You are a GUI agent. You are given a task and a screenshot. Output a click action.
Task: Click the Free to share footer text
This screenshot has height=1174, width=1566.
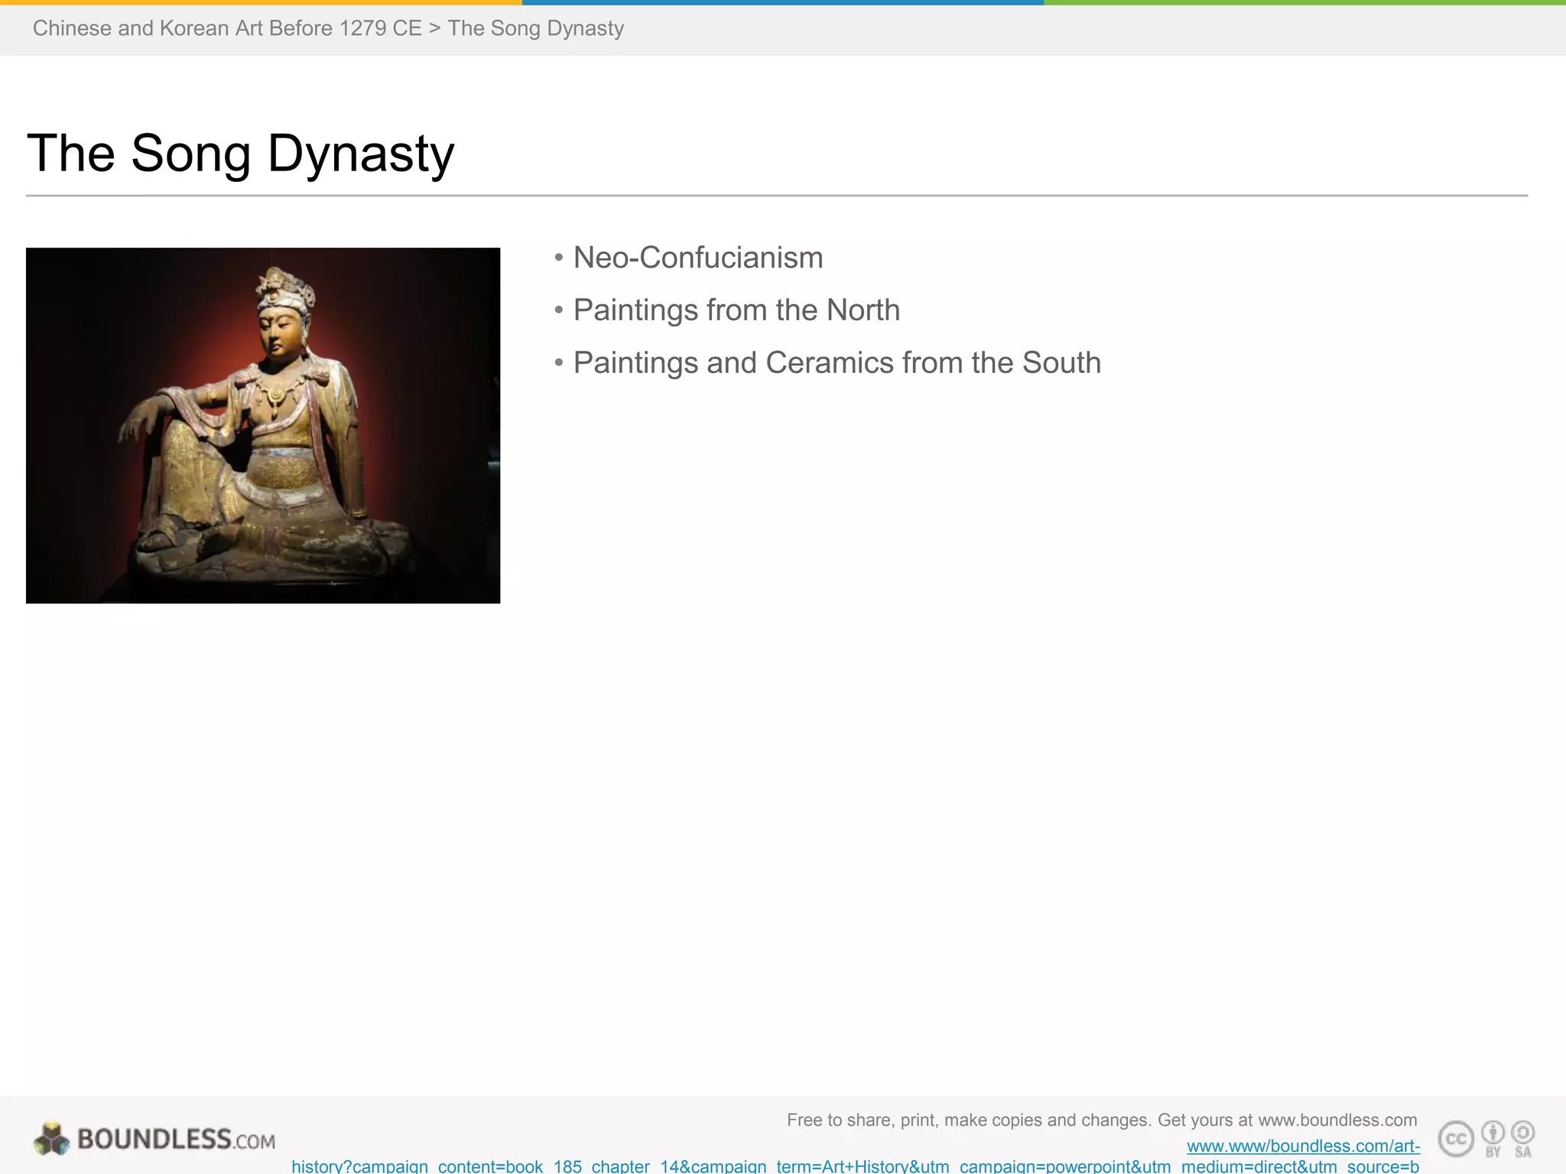point(1101,1120)
